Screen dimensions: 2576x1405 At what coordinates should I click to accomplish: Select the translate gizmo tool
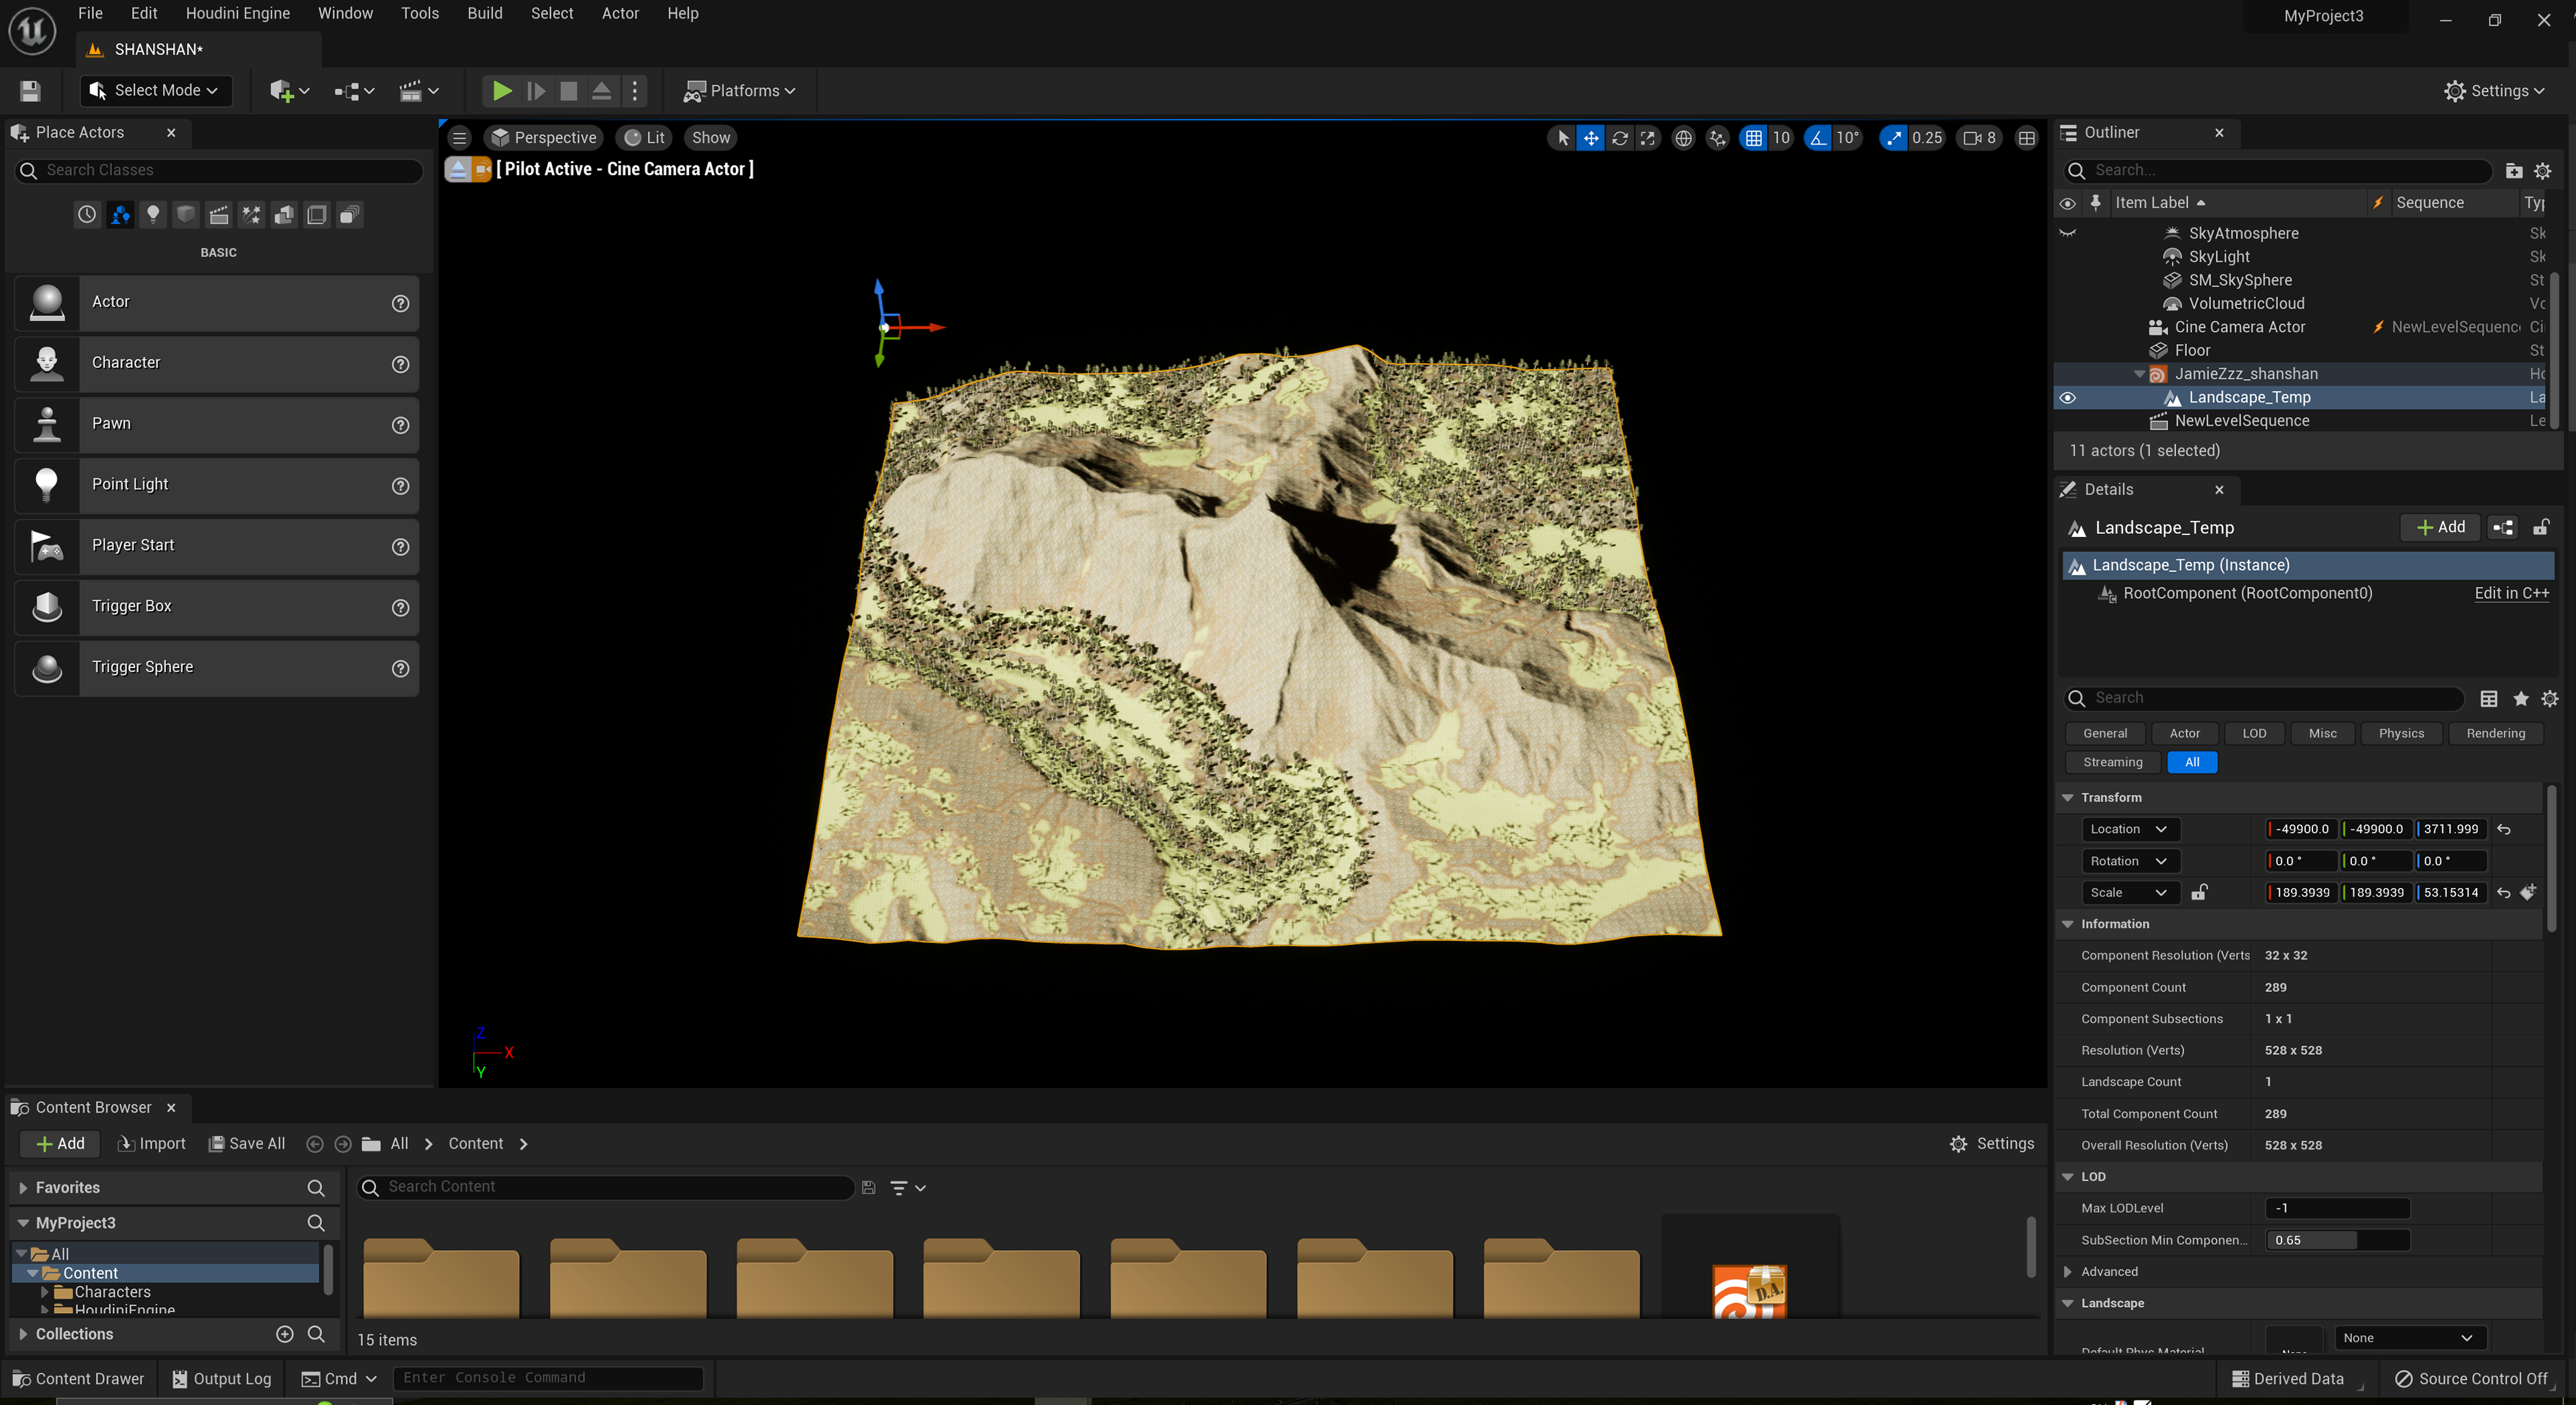click(x=1591, y=138)
